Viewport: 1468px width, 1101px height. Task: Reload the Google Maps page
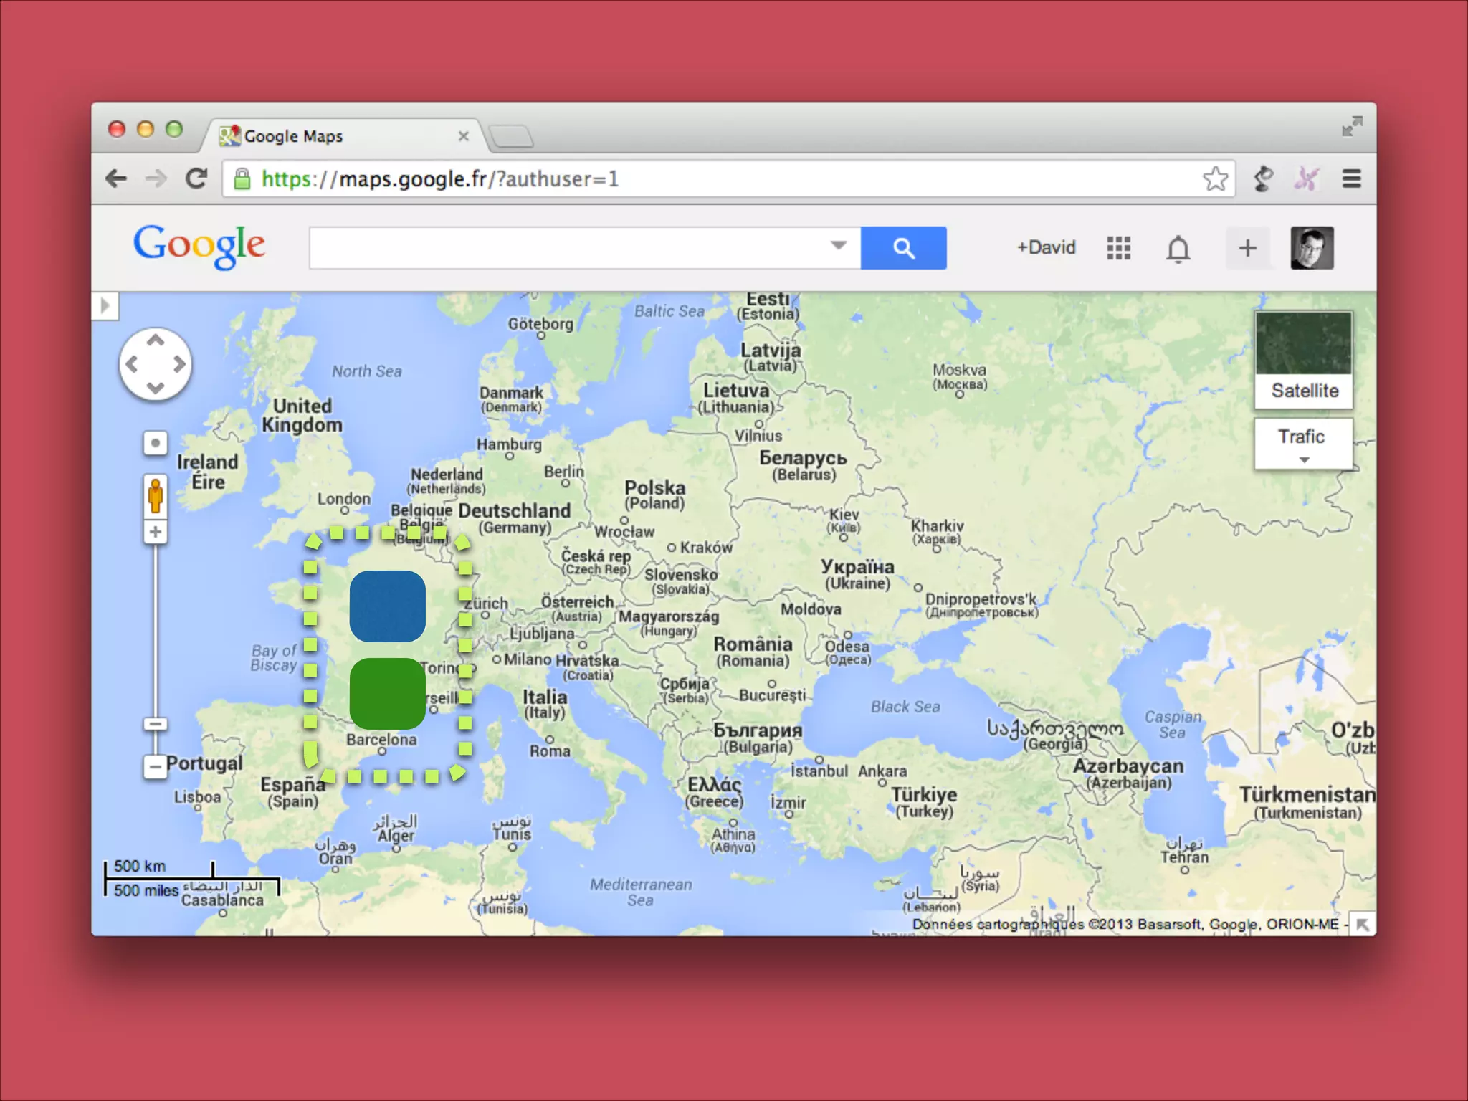pos(196,178)
